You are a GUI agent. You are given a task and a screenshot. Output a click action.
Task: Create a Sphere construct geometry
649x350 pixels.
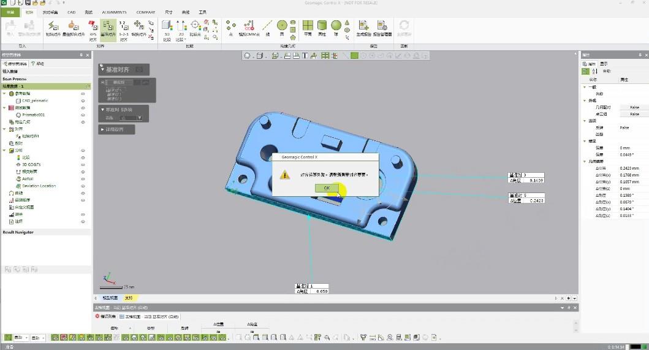click(x=336, y=28)
